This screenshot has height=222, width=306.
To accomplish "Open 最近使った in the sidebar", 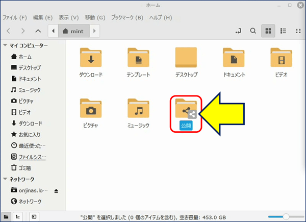I will tap(28, 145).
